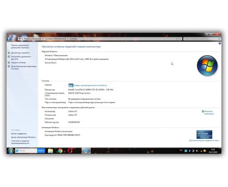Open File Explorer from the taskbar
Viewport: 228px width, 187px height.
pyautogui.click(x=51, y=151)
